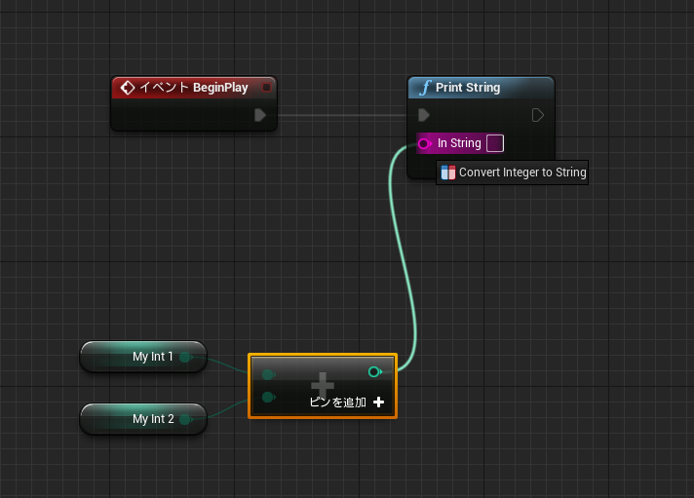Image resolution: width=694 pixels, height=498 pixels.
Task: Select the イベント BeginPlay node title
Action: 194,88
